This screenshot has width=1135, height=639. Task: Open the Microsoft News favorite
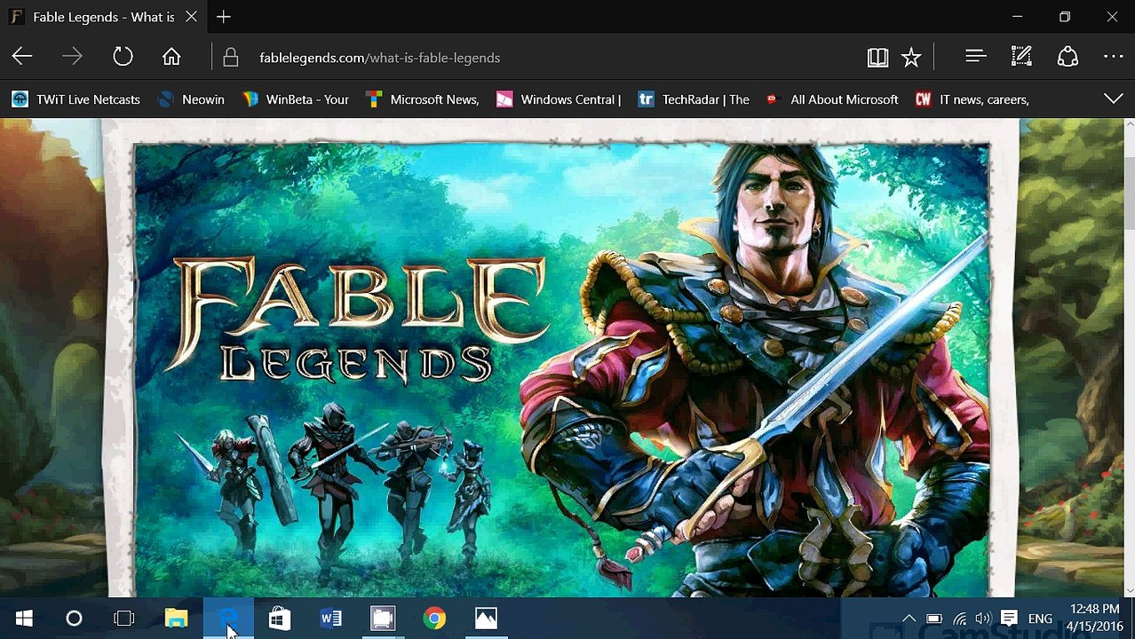pyautogui.click(x=423, y=99)
